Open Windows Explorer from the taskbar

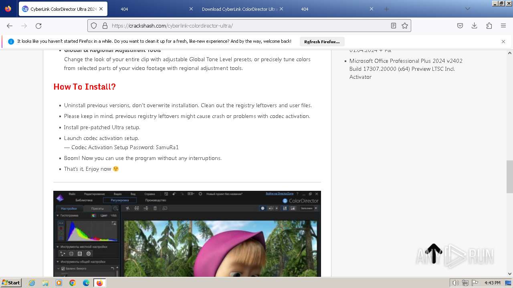point(45,283)
